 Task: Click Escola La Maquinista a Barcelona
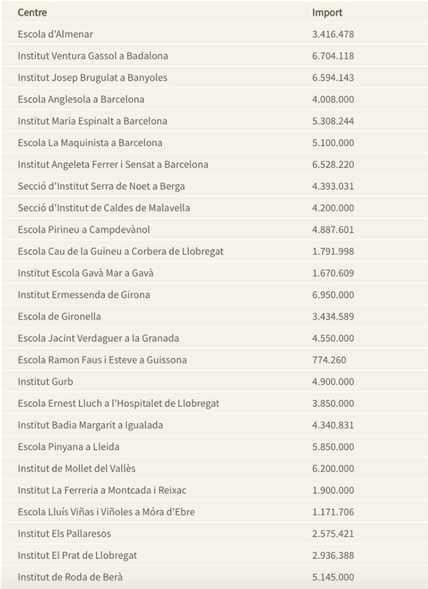pyautogui.click(x=90, y=143)
